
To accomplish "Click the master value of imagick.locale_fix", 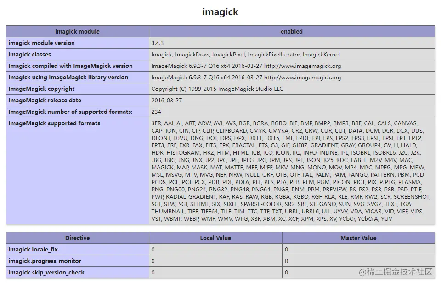I will pos(286,250).
